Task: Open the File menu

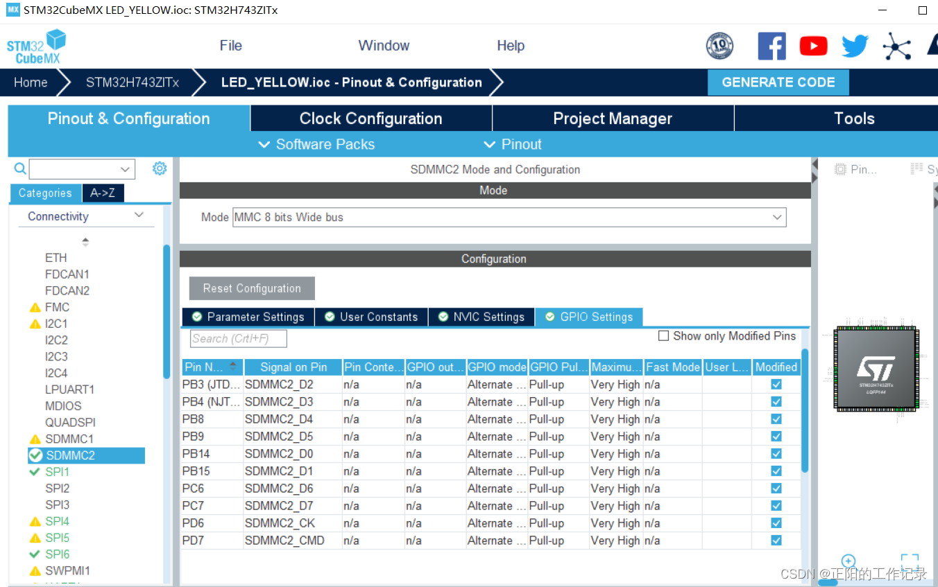Action: tap(231, 46)
